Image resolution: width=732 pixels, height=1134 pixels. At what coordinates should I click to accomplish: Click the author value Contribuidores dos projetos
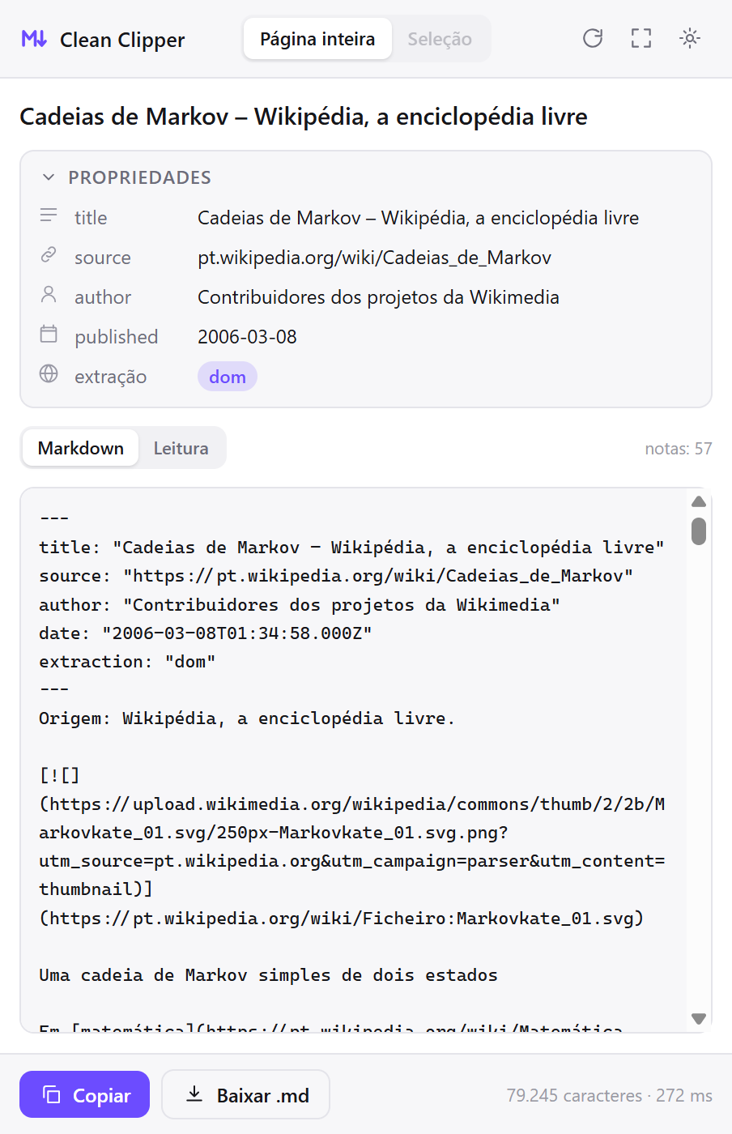click(x=378, y=297)
